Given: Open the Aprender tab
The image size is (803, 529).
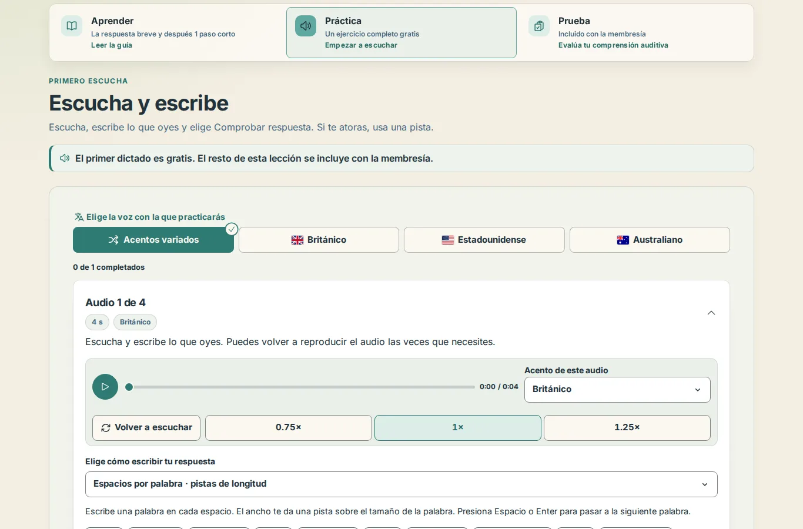Looking at the screenshot, I should point(168,33).
